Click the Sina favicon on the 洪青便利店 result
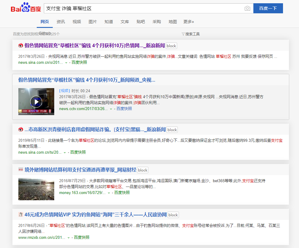The image size is (299, 248). tap(20, 129)
